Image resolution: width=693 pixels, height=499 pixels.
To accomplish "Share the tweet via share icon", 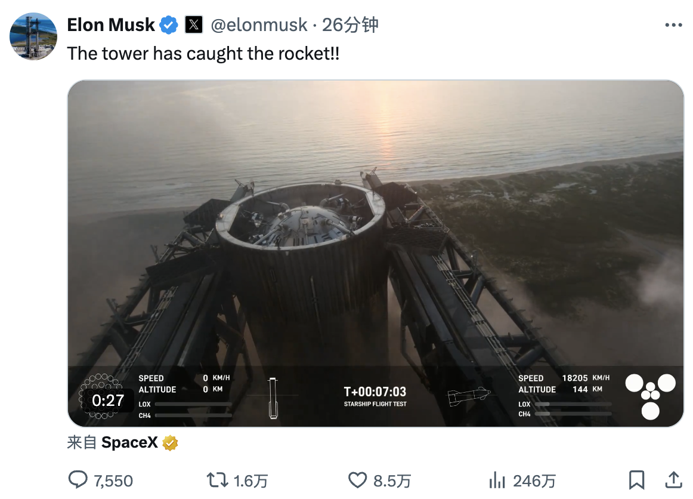I will [x=673, y=479].
